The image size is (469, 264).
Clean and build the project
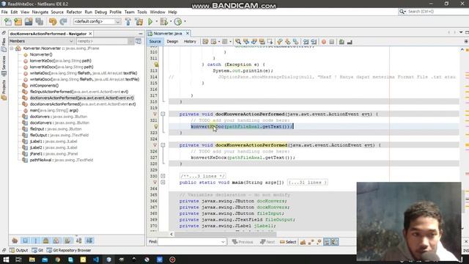tap(139, 21)
